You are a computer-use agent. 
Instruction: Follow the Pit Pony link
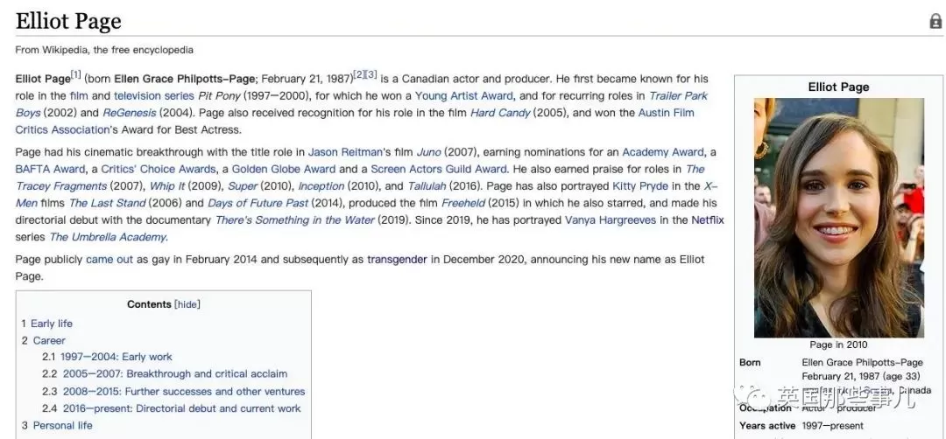[219, 95]
